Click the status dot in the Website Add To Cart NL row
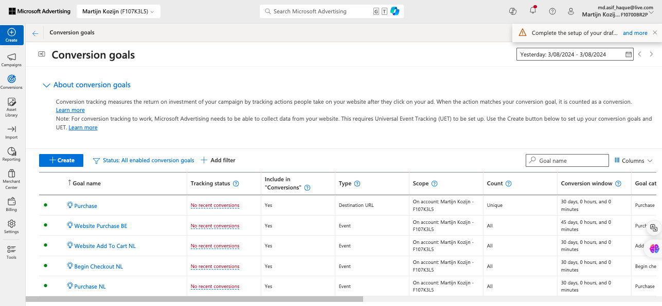This screenshot has width=662, height=306. click(x=45, y=245)
